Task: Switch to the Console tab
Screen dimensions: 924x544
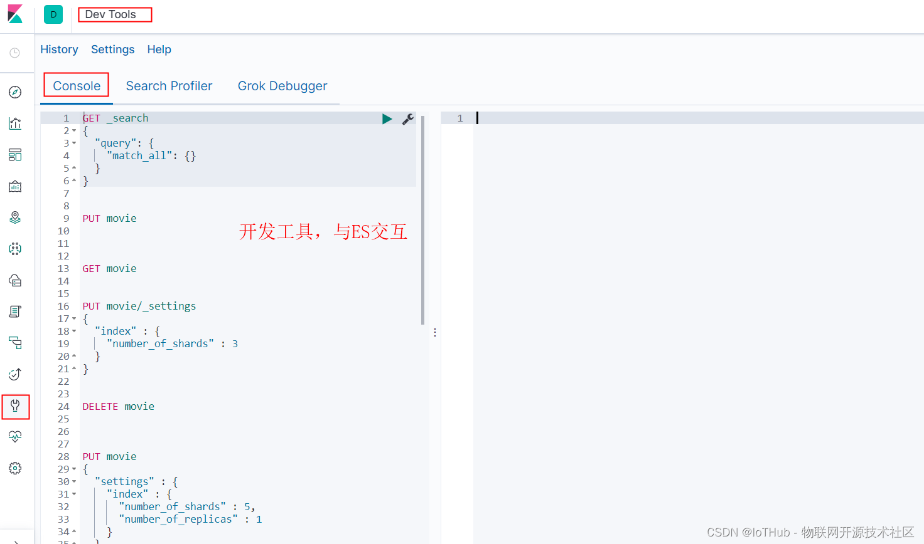Action: (x=77, y=86)
